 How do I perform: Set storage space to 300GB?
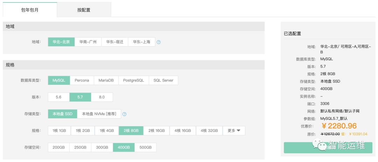(x=102, y=148)
